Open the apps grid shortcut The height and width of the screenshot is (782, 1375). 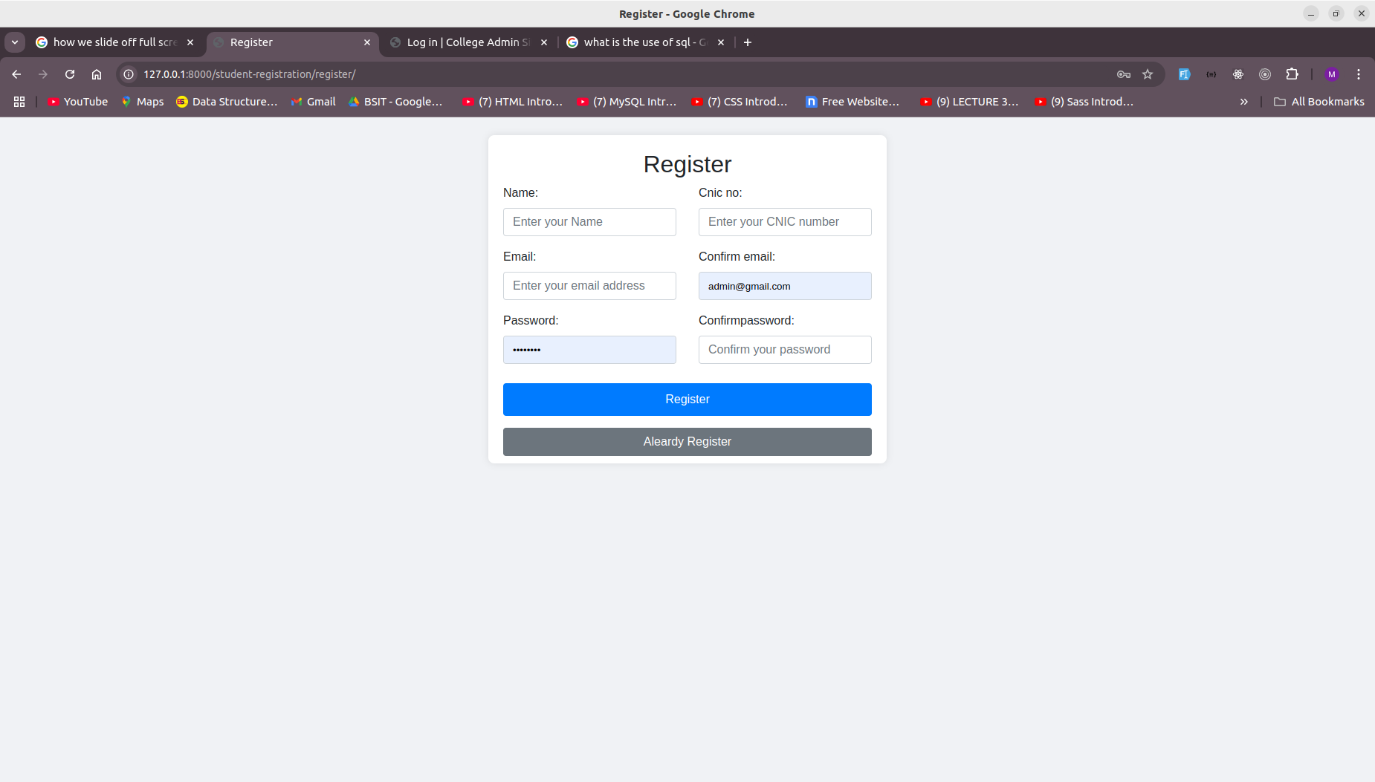(19, 102)
